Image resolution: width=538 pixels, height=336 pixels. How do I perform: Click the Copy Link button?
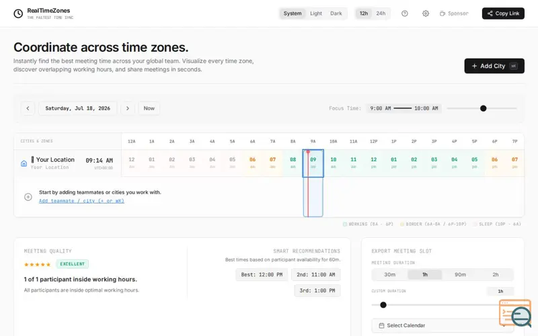coord(503,13)
